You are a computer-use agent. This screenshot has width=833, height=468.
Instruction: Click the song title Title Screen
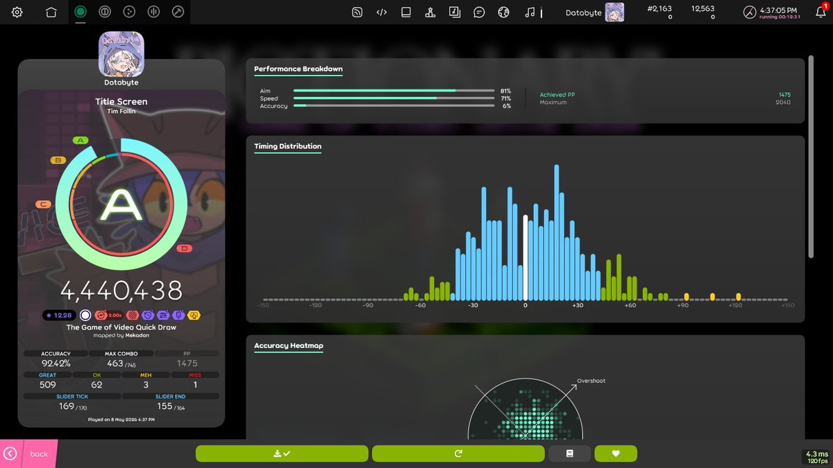coord(121,102)
